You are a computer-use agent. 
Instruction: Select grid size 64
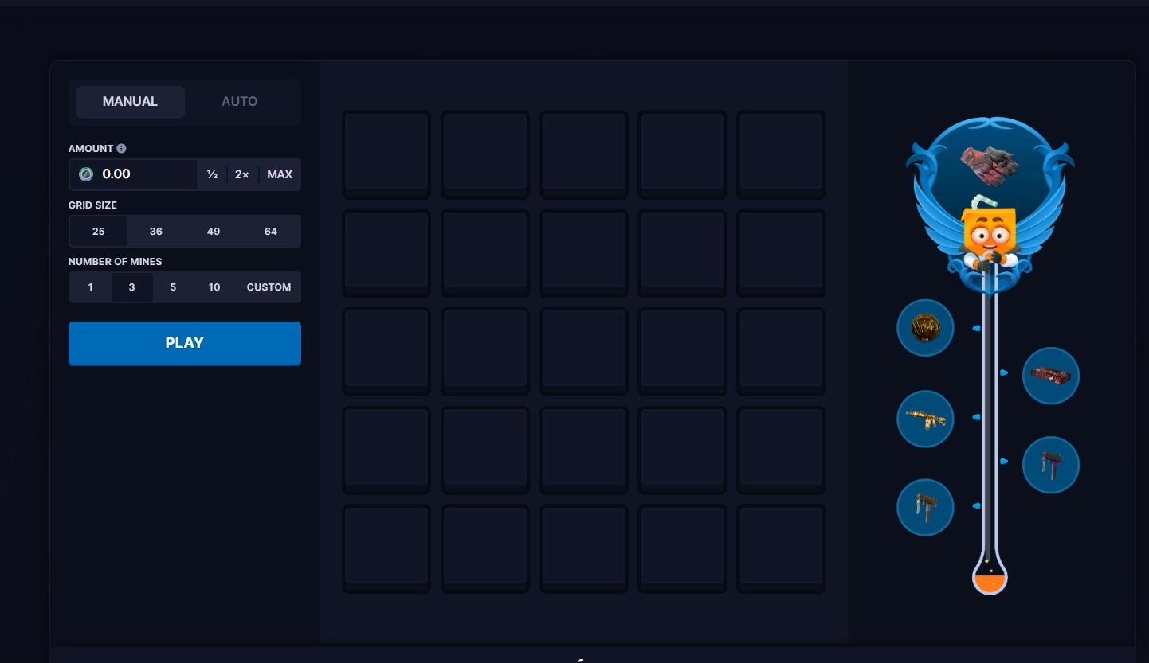click(x=271, y=232)
